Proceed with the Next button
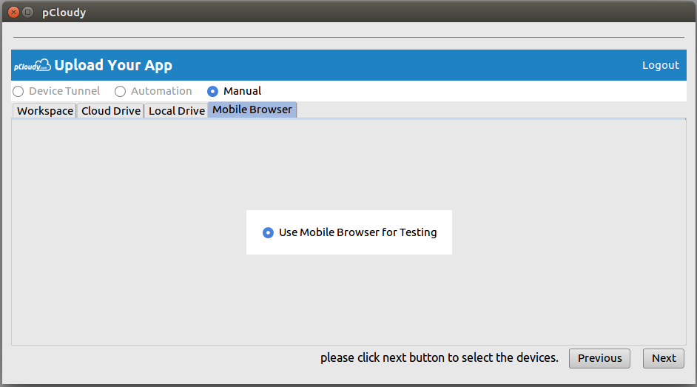 664,358
